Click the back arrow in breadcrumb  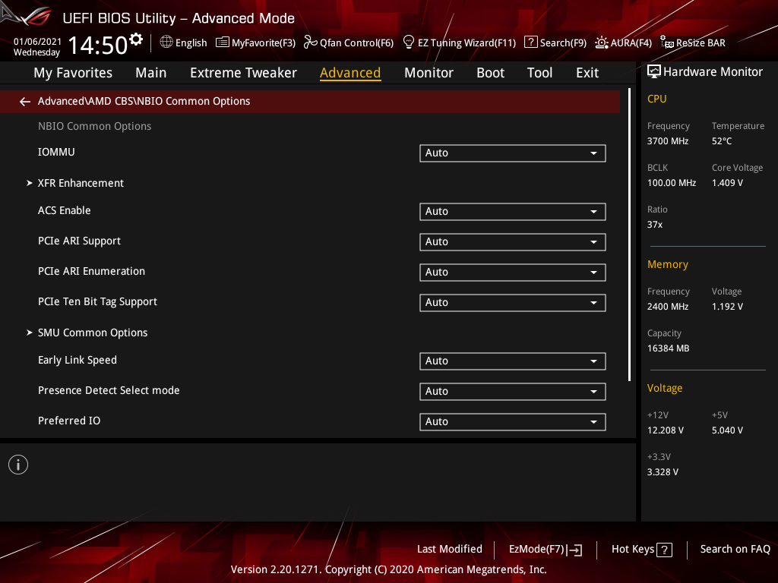25,102
